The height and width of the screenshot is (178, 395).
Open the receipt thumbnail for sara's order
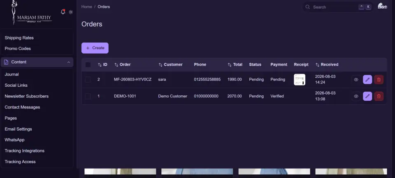(300, 80)
